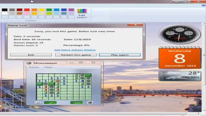
Task: Select the lime green swatch
Action: 49,13
